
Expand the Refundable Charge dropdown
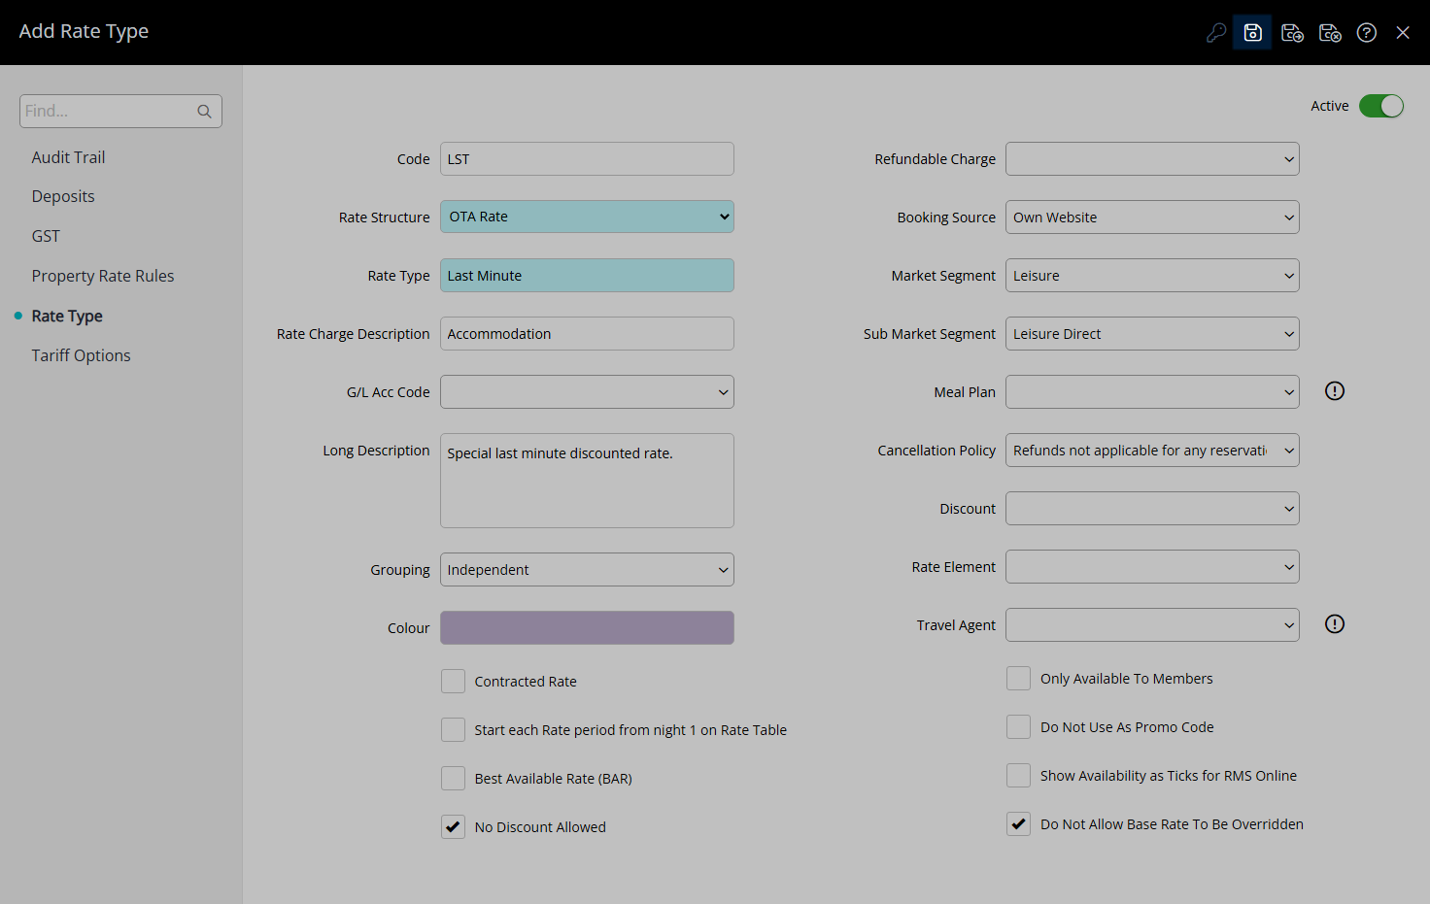coord(1152,158)
